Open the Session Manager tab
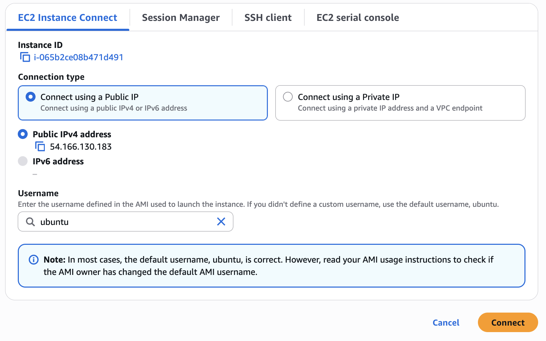 coord(181,18)
